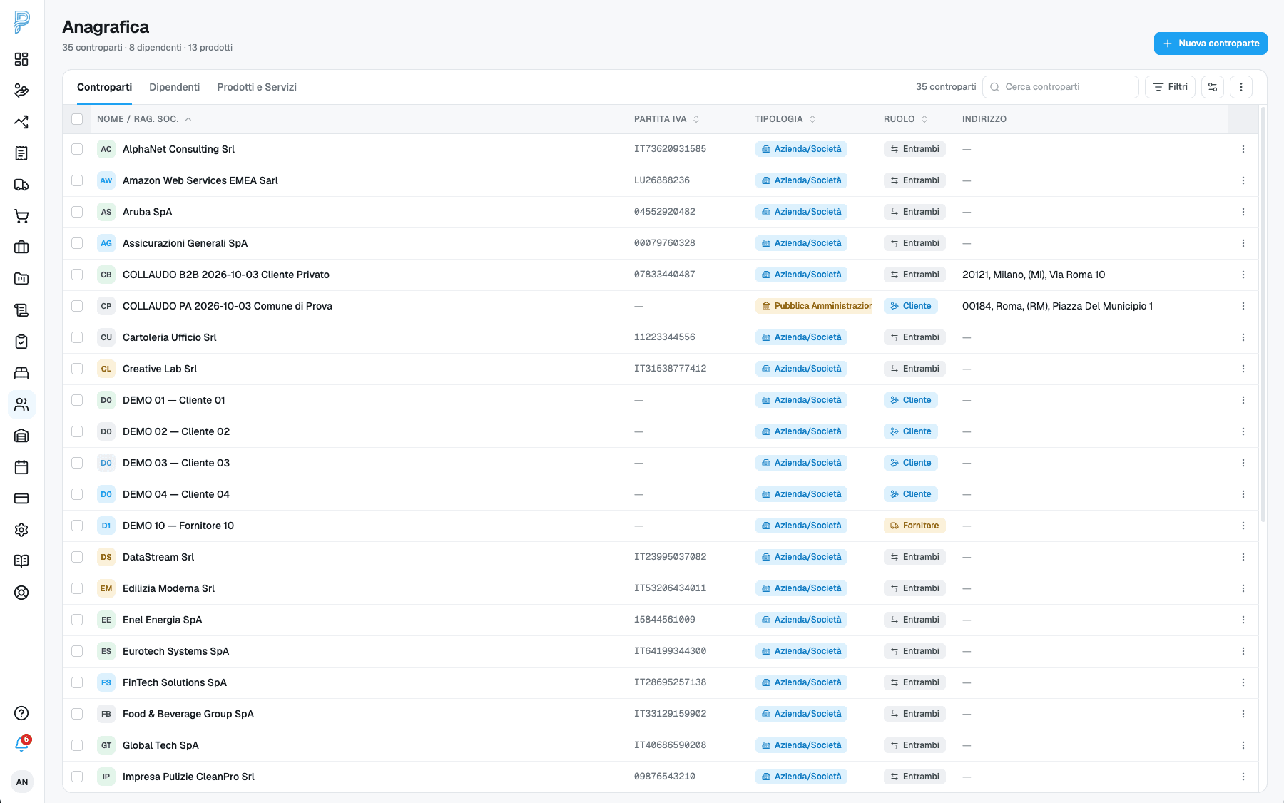Check the box for Aruba SpA

[x=77, y=212]
